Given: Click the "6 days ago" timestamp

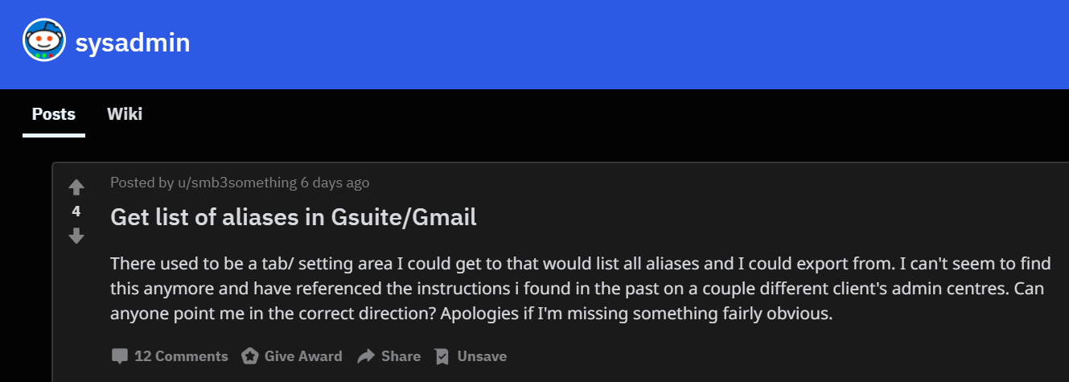Looking at the screenshot, I should tap(335, 183).
